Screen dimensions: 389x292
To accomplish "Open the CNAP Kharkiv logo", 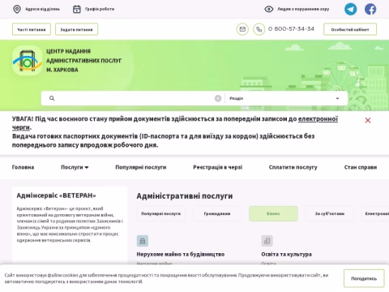I will tap(27, 61).
